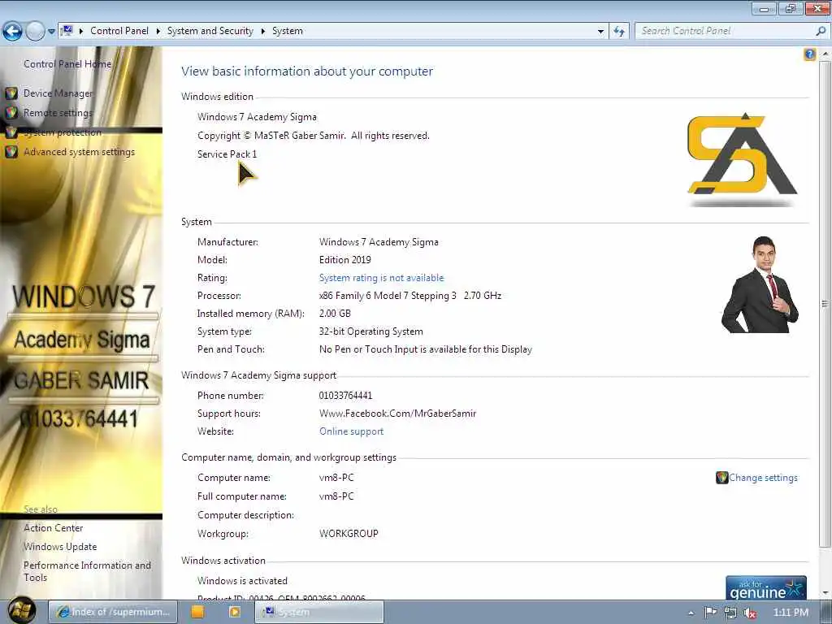Click 32-bit Operating System value
Screen dimensions: 832x624
370,331
